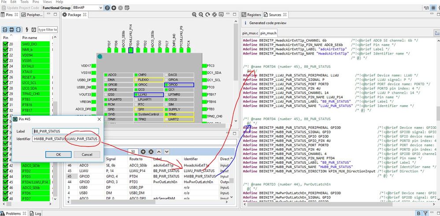Zoom in on the Package view

194,15
